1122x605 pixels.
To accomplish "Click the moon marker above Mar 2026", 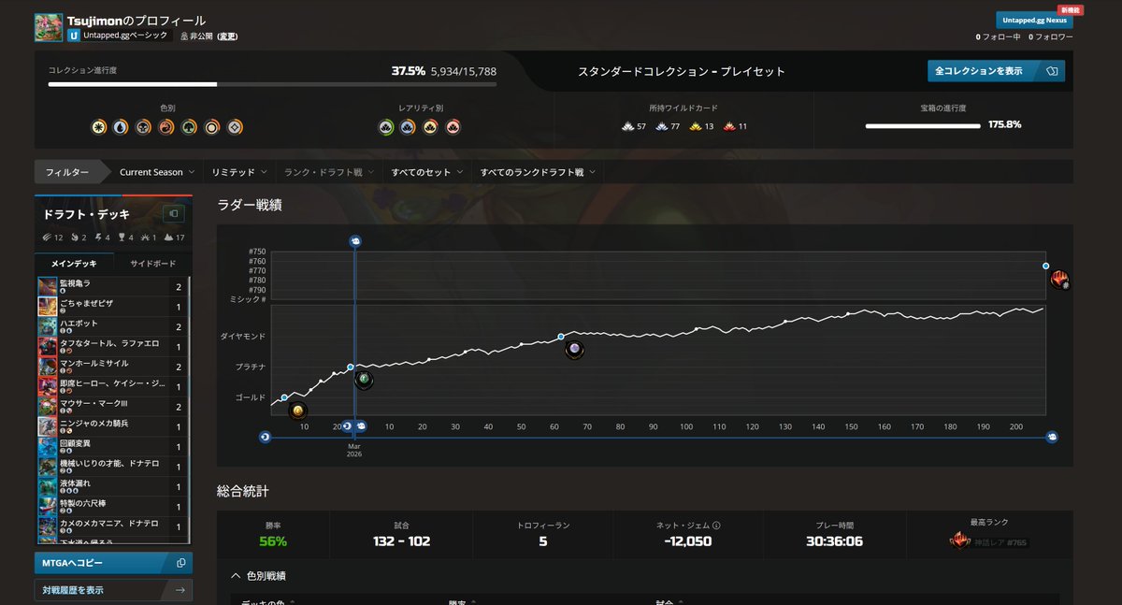I will click(x=348, y=425).
